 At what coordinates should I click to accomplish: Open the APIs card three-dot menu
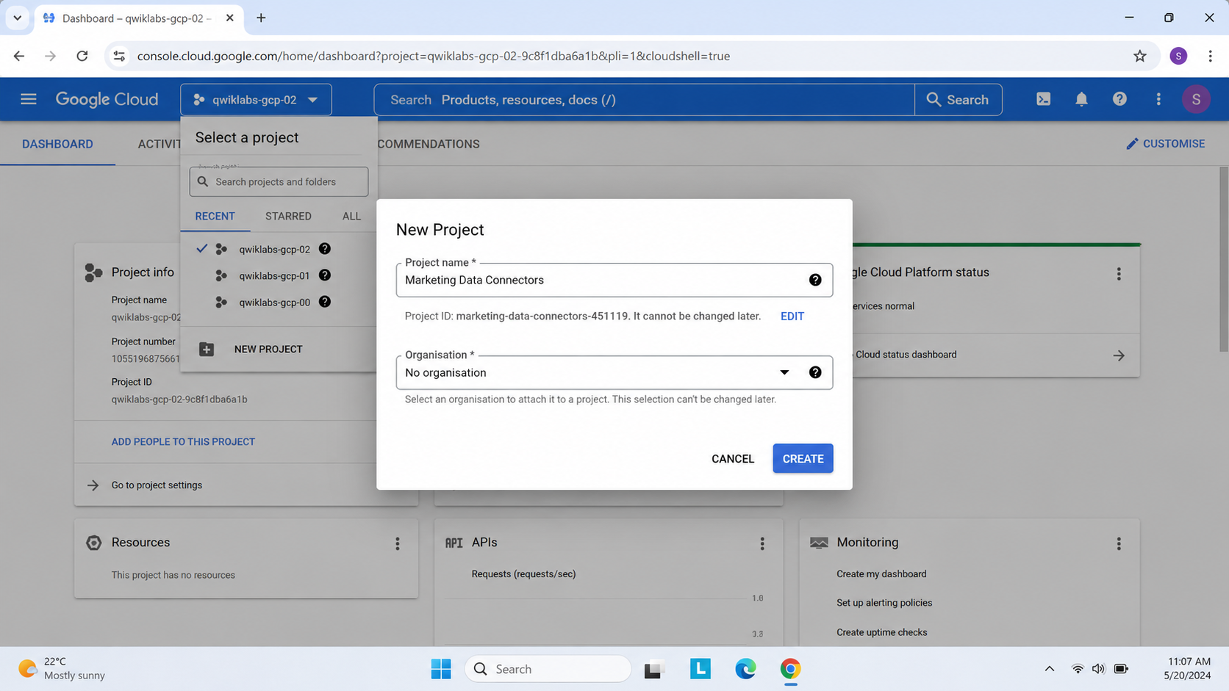coord(762,543)
